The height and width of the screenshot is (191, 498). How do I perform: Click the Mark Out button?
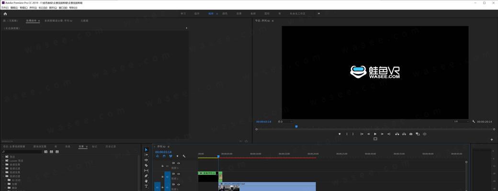(x=353, y=134)
